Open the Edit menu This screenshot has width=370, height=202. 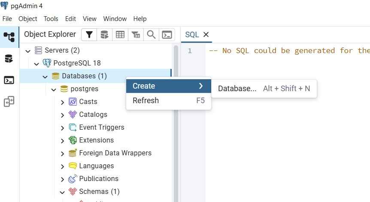70,19
